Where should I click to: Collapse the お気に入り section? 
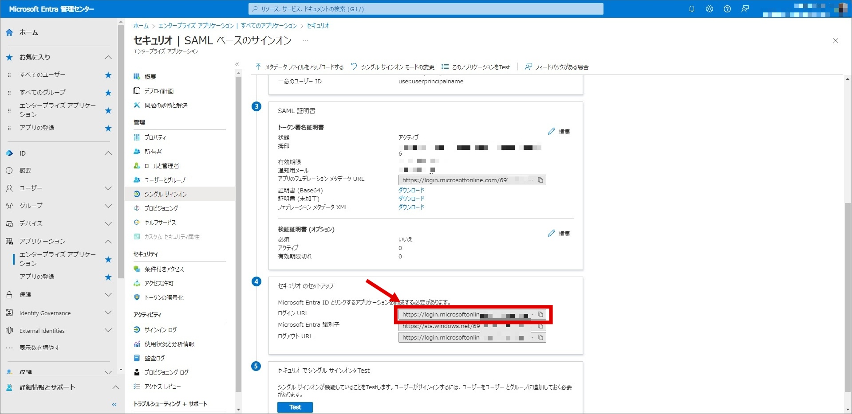[108, 57]
